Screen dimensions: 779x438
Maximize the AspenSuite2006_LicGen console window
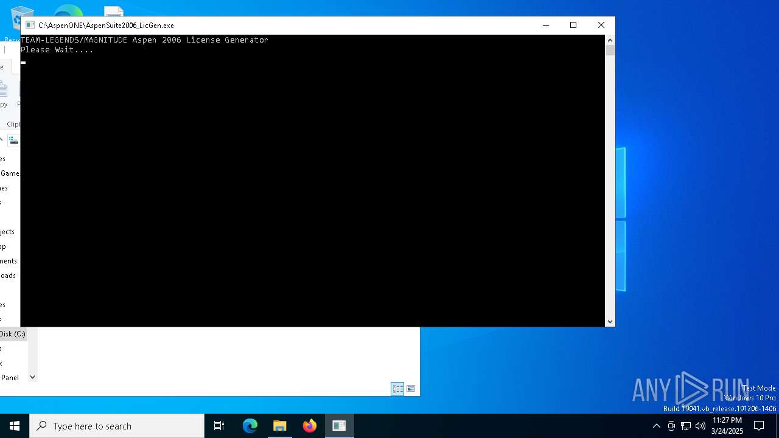pos(573,25)
